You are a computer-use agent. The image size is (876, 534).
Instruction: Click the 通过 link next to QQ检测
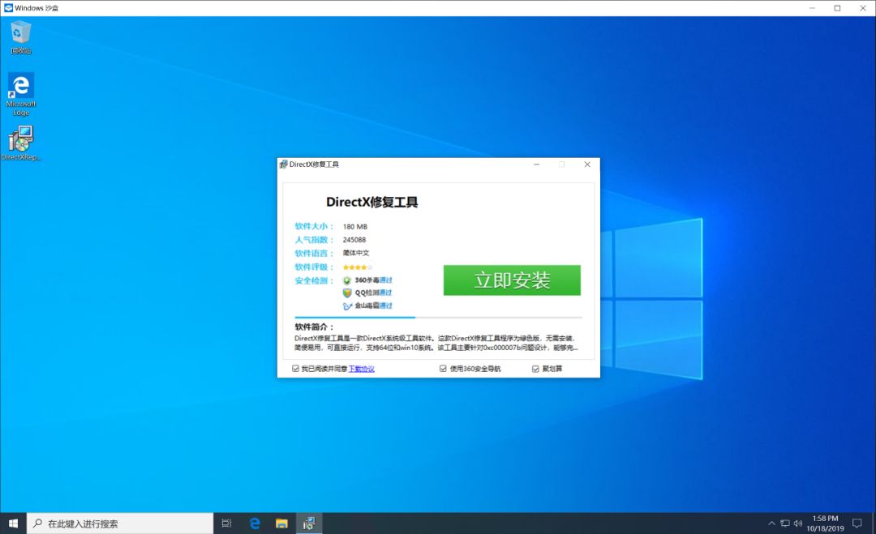click(x=384, y=293)
